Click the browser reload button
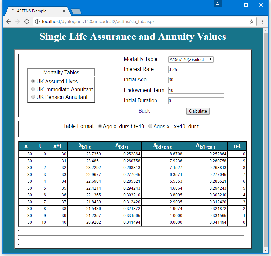 pos(27,21)
